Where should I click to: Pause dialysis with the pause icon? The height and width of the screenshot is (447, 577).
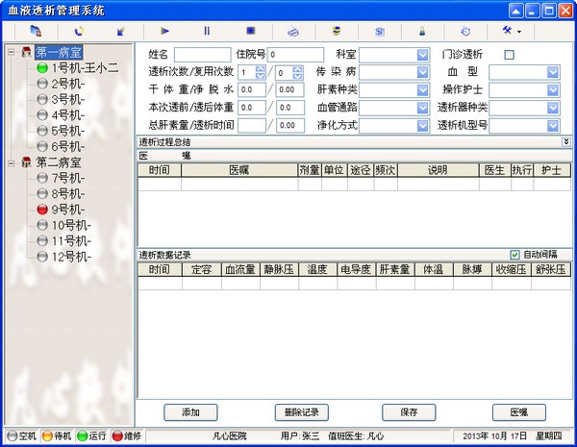[x=207, y=31]
